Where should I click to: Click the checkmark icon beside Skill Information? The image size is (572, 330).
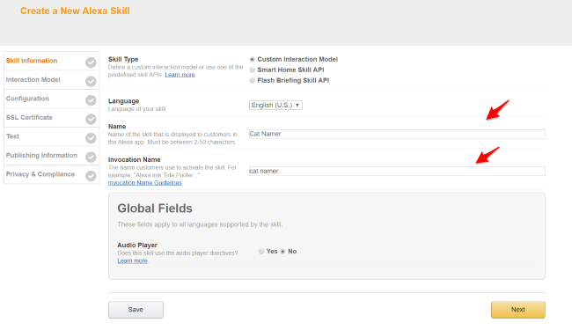point(91,62)
